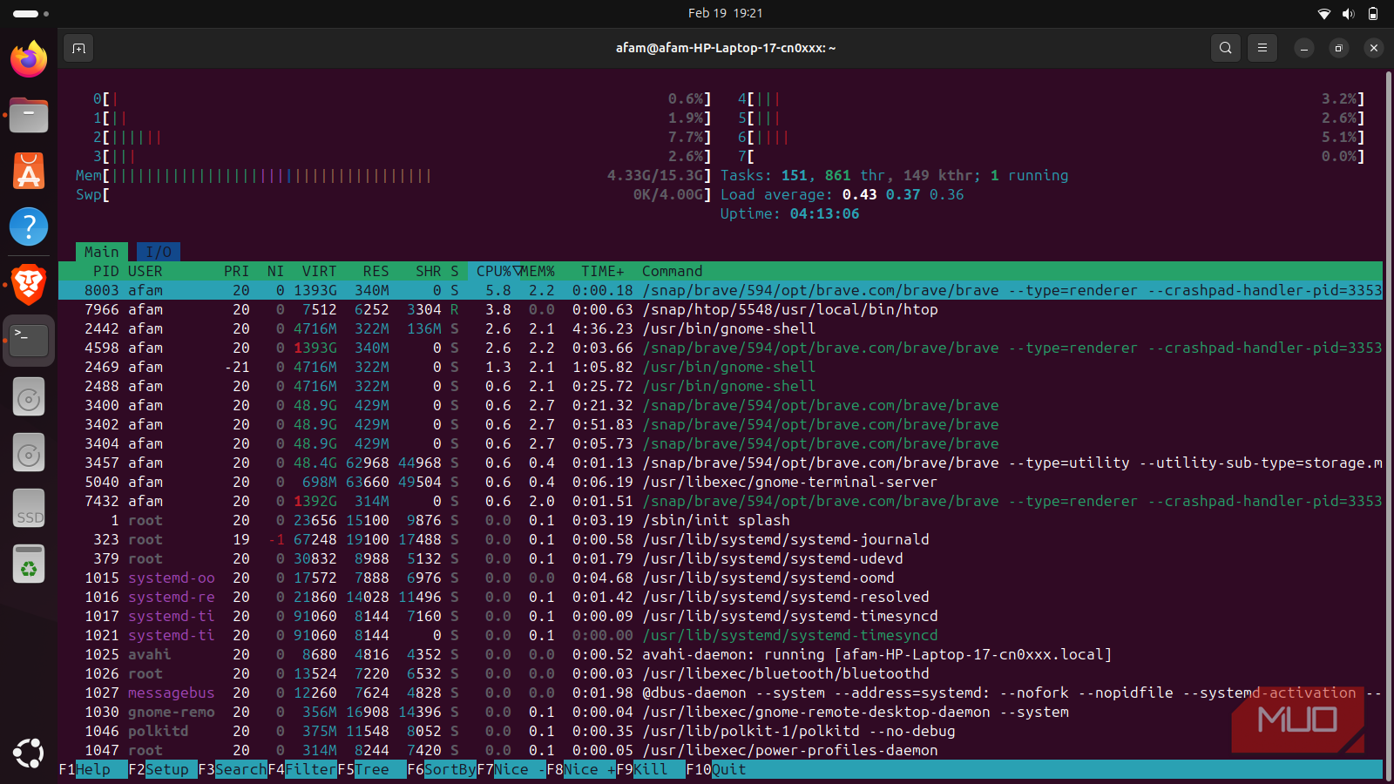Open the Wi-Fi status indicator

1324,13
